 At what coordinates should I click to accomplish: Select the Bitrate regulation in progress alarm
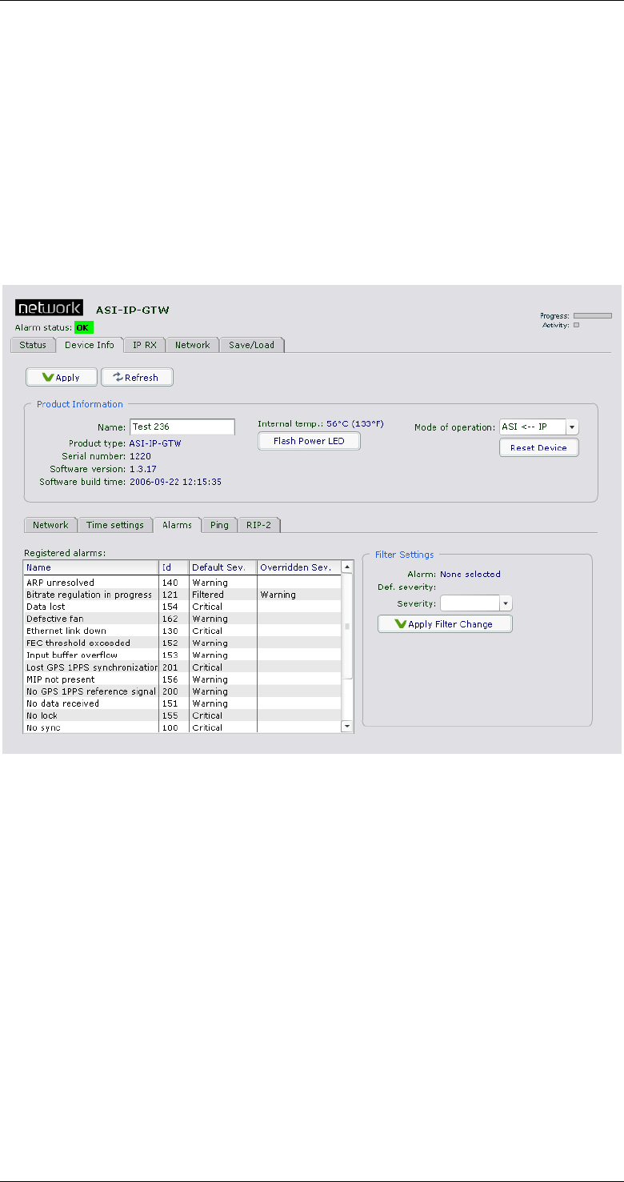[x=182, y=595]
